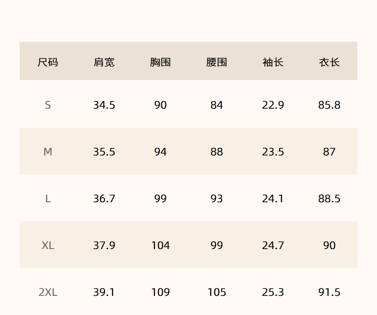Select waist value 93
The image size is (377, 315).
pos(217,199)
